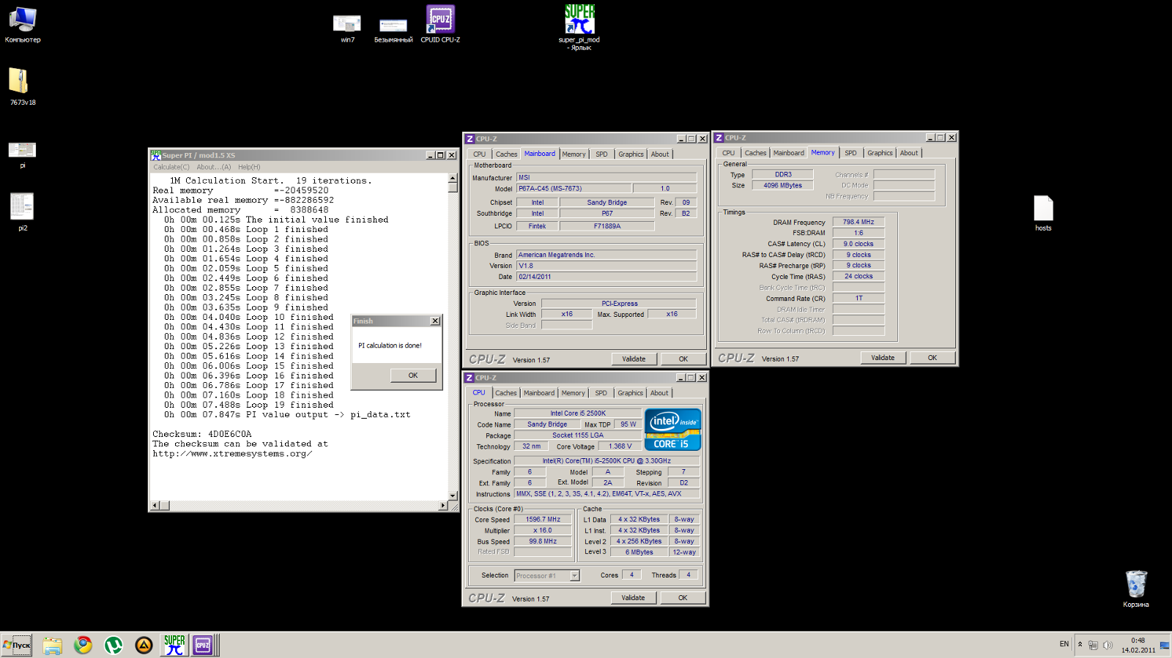This screenshot has height=658, width=1172.
Task: Switch to Mainboard tab in bottom CPU-Z window
Action: click(539, 393)
